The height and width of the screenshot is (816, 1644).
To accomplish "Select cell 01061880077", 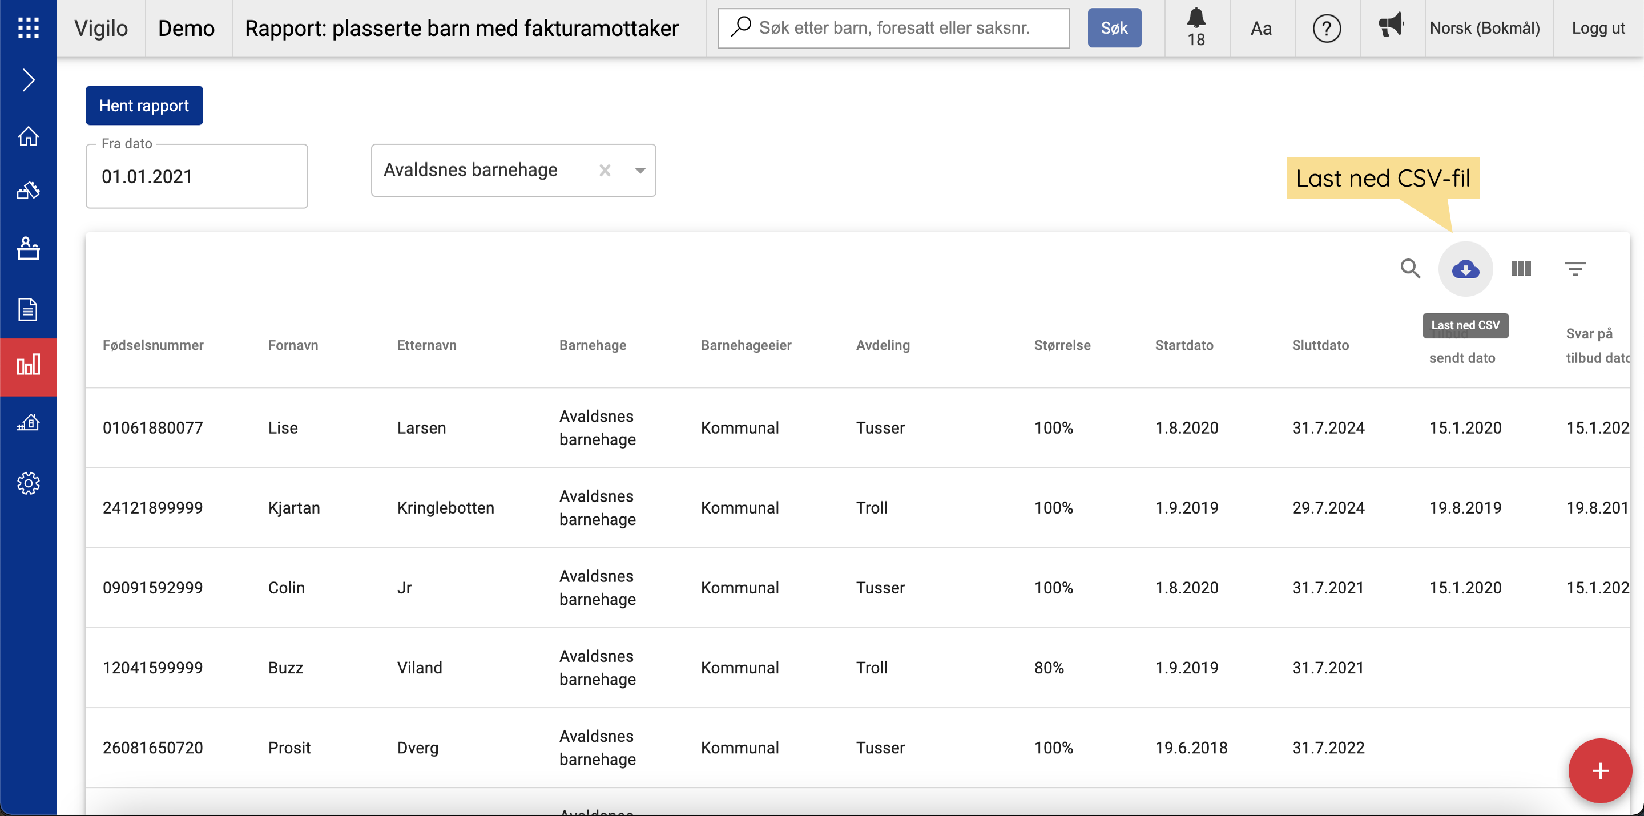I will (152, 427).
